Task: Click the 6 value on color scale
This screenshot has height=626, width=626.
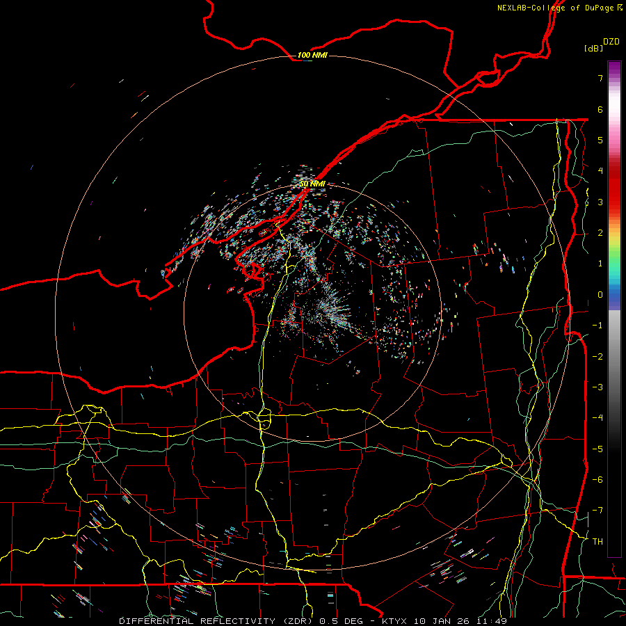Action: coord(600,109)
